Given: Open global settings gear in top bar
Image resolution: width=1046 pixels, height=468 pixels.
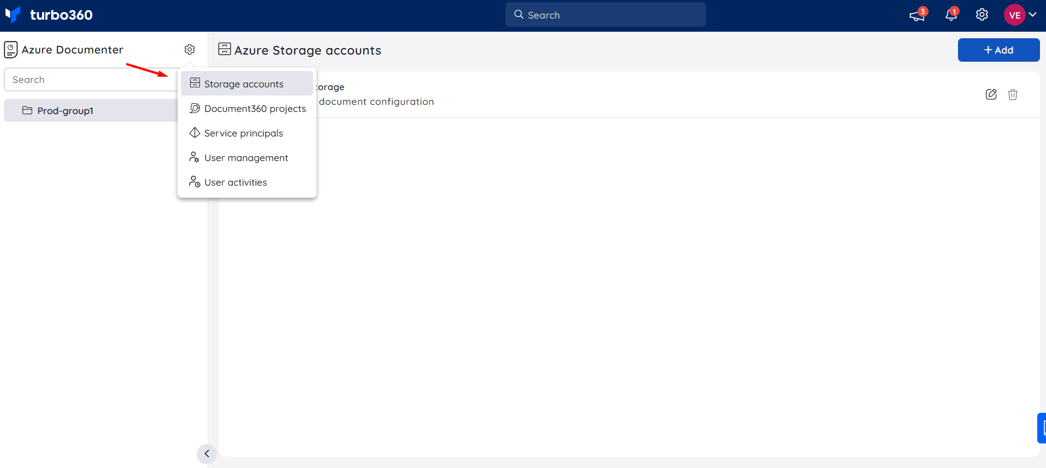Looking at the screenshot, I should tap(982, 15).
